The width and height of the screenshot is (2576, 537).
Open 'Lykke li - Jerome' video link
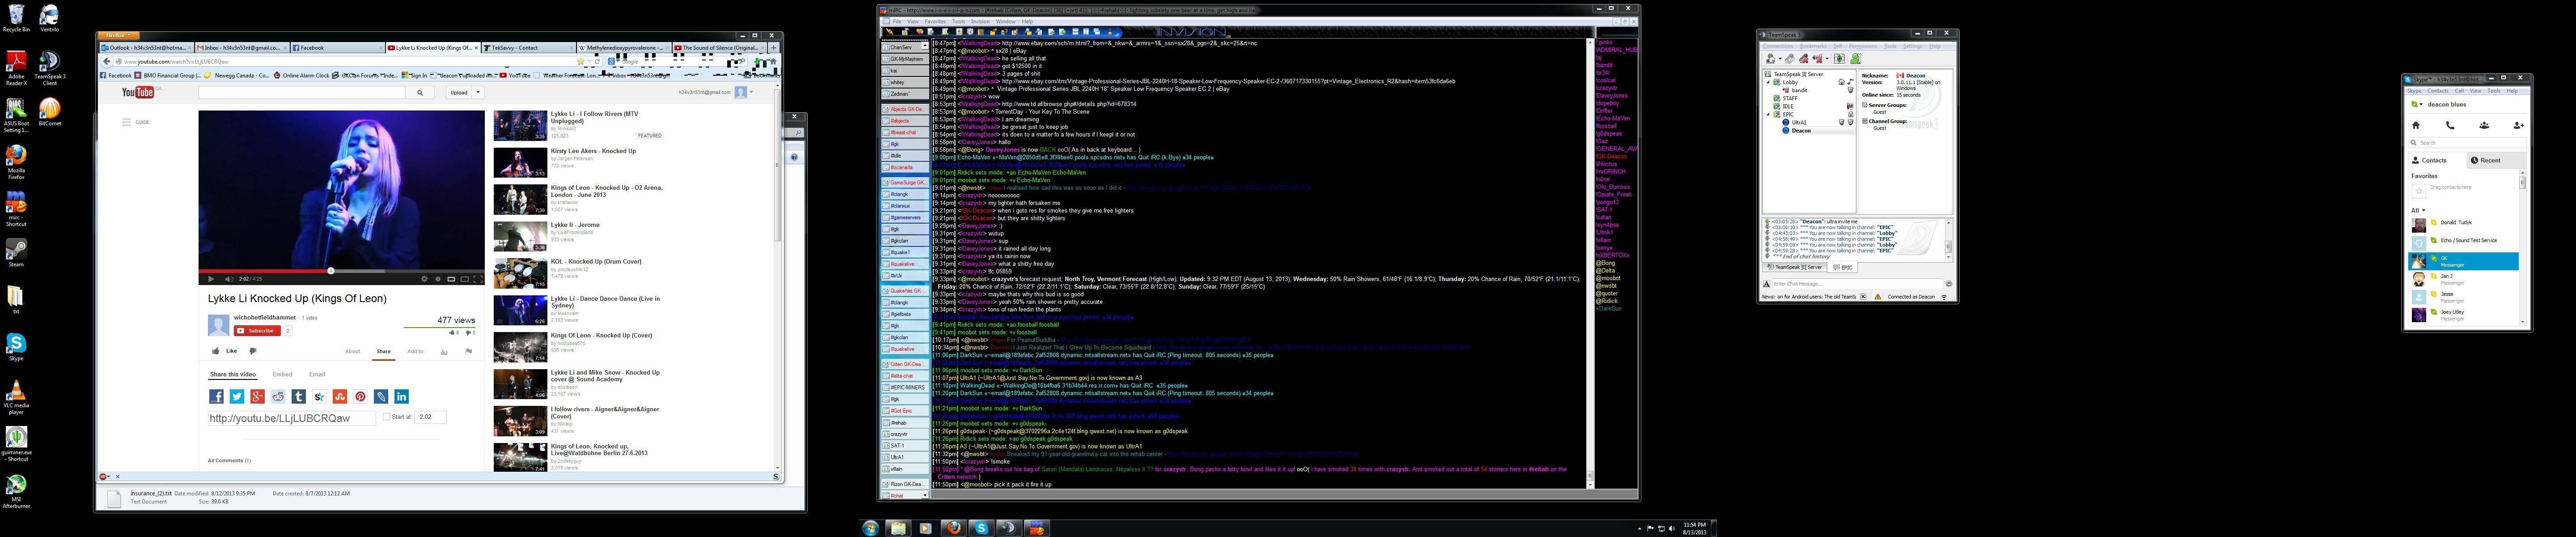[x=575, y=225]
